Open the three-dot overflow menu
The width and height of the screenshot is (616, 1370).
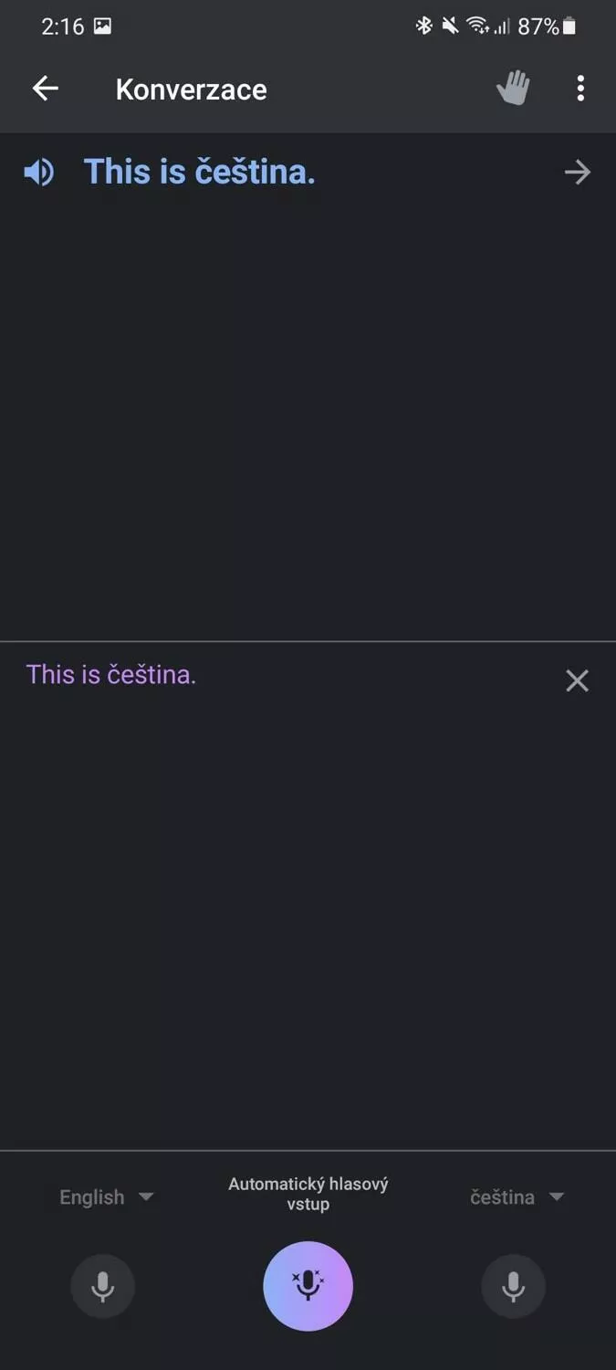tap(580, 89)
